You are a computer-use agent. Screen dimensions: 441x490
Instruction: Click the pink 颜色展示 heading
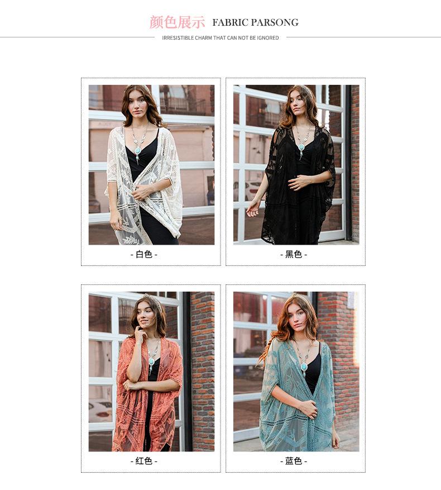click(x=177, y=22)
